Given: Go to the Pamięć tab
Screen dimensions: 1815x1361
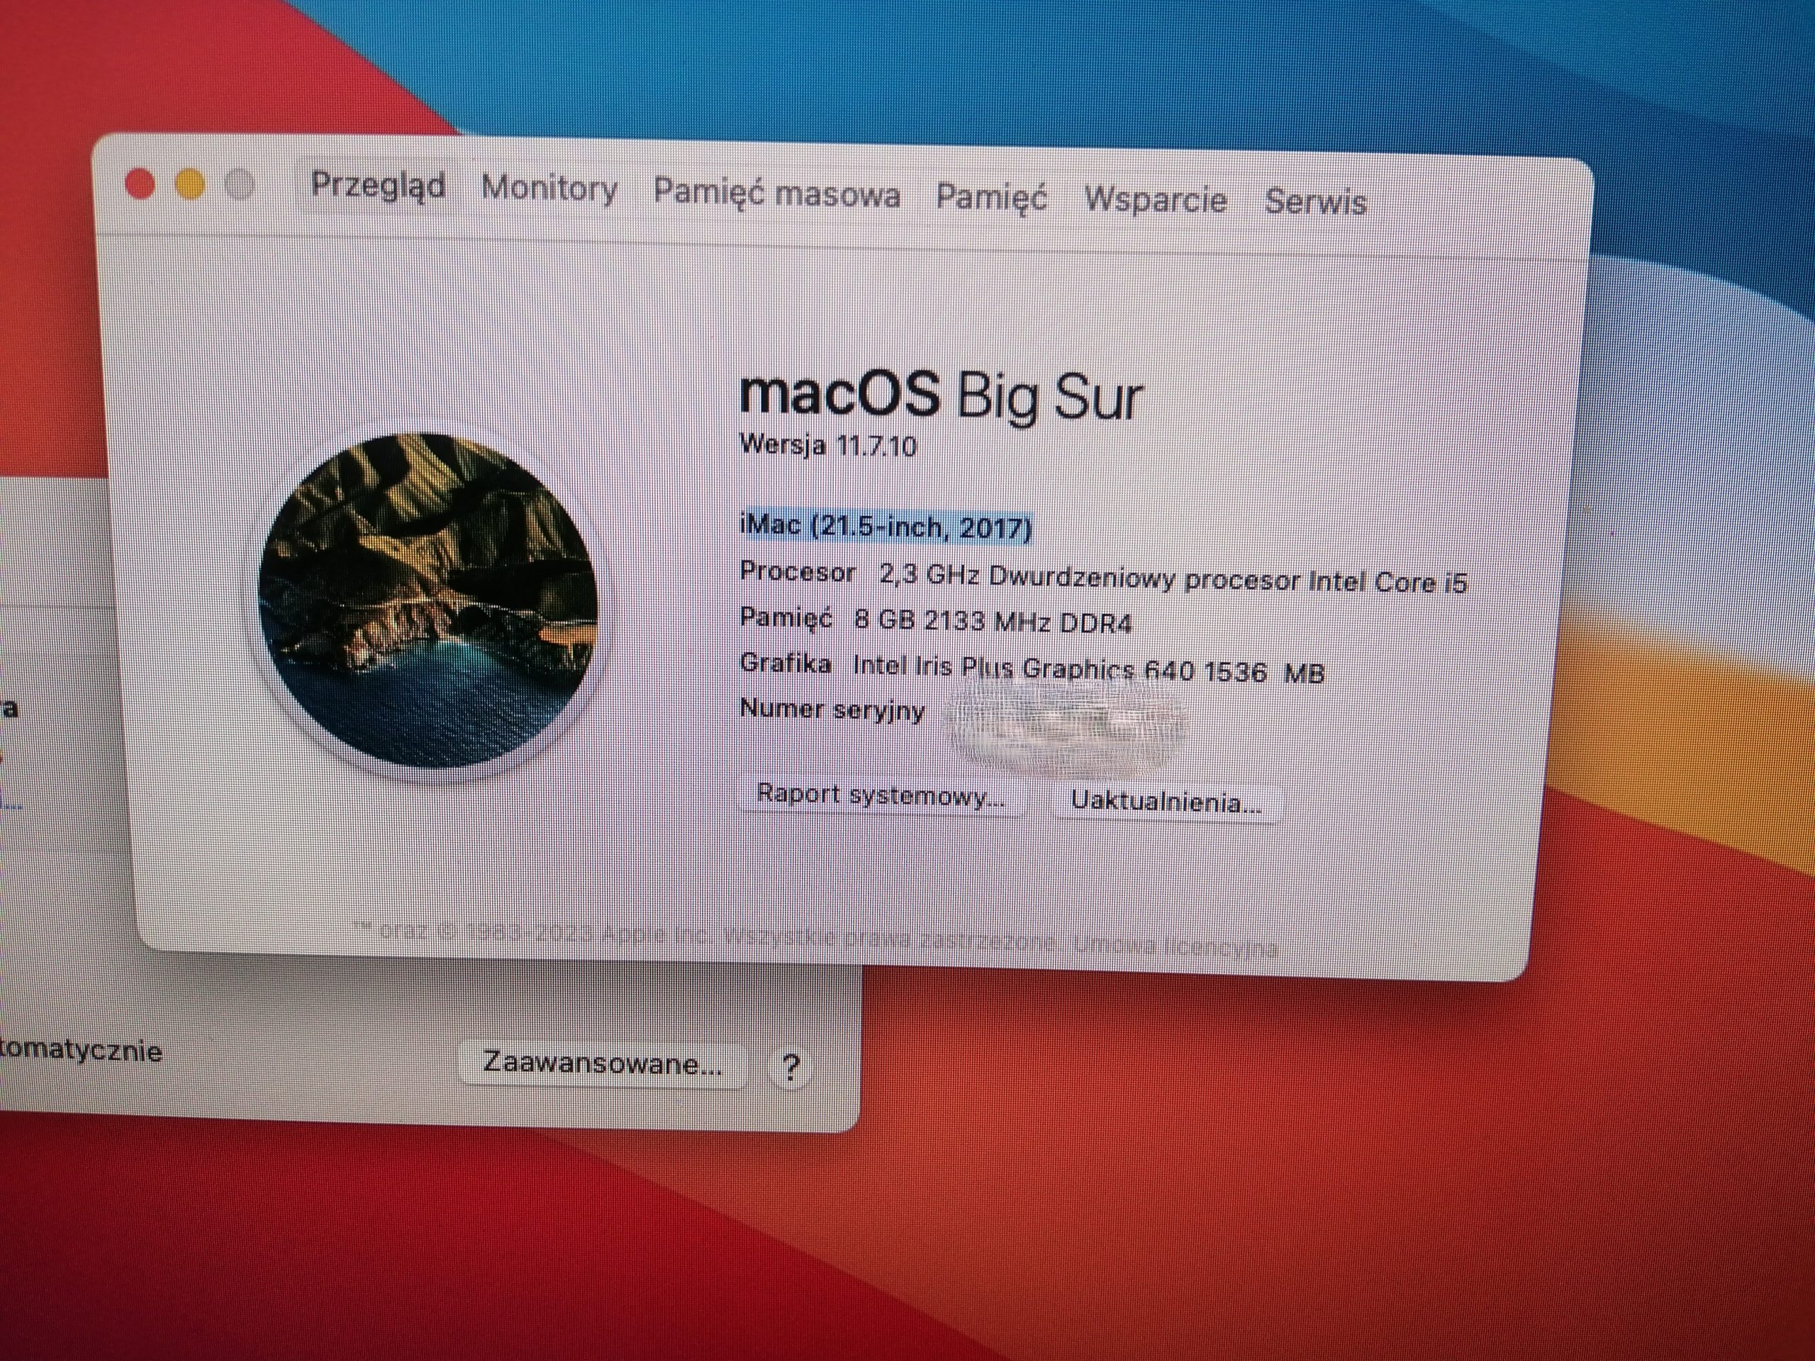Looking at the screenshot, I should (991, 198).
